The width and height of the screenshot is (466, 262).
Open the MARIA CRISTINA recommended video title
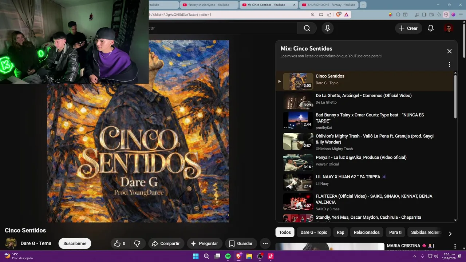coord(410,246)
